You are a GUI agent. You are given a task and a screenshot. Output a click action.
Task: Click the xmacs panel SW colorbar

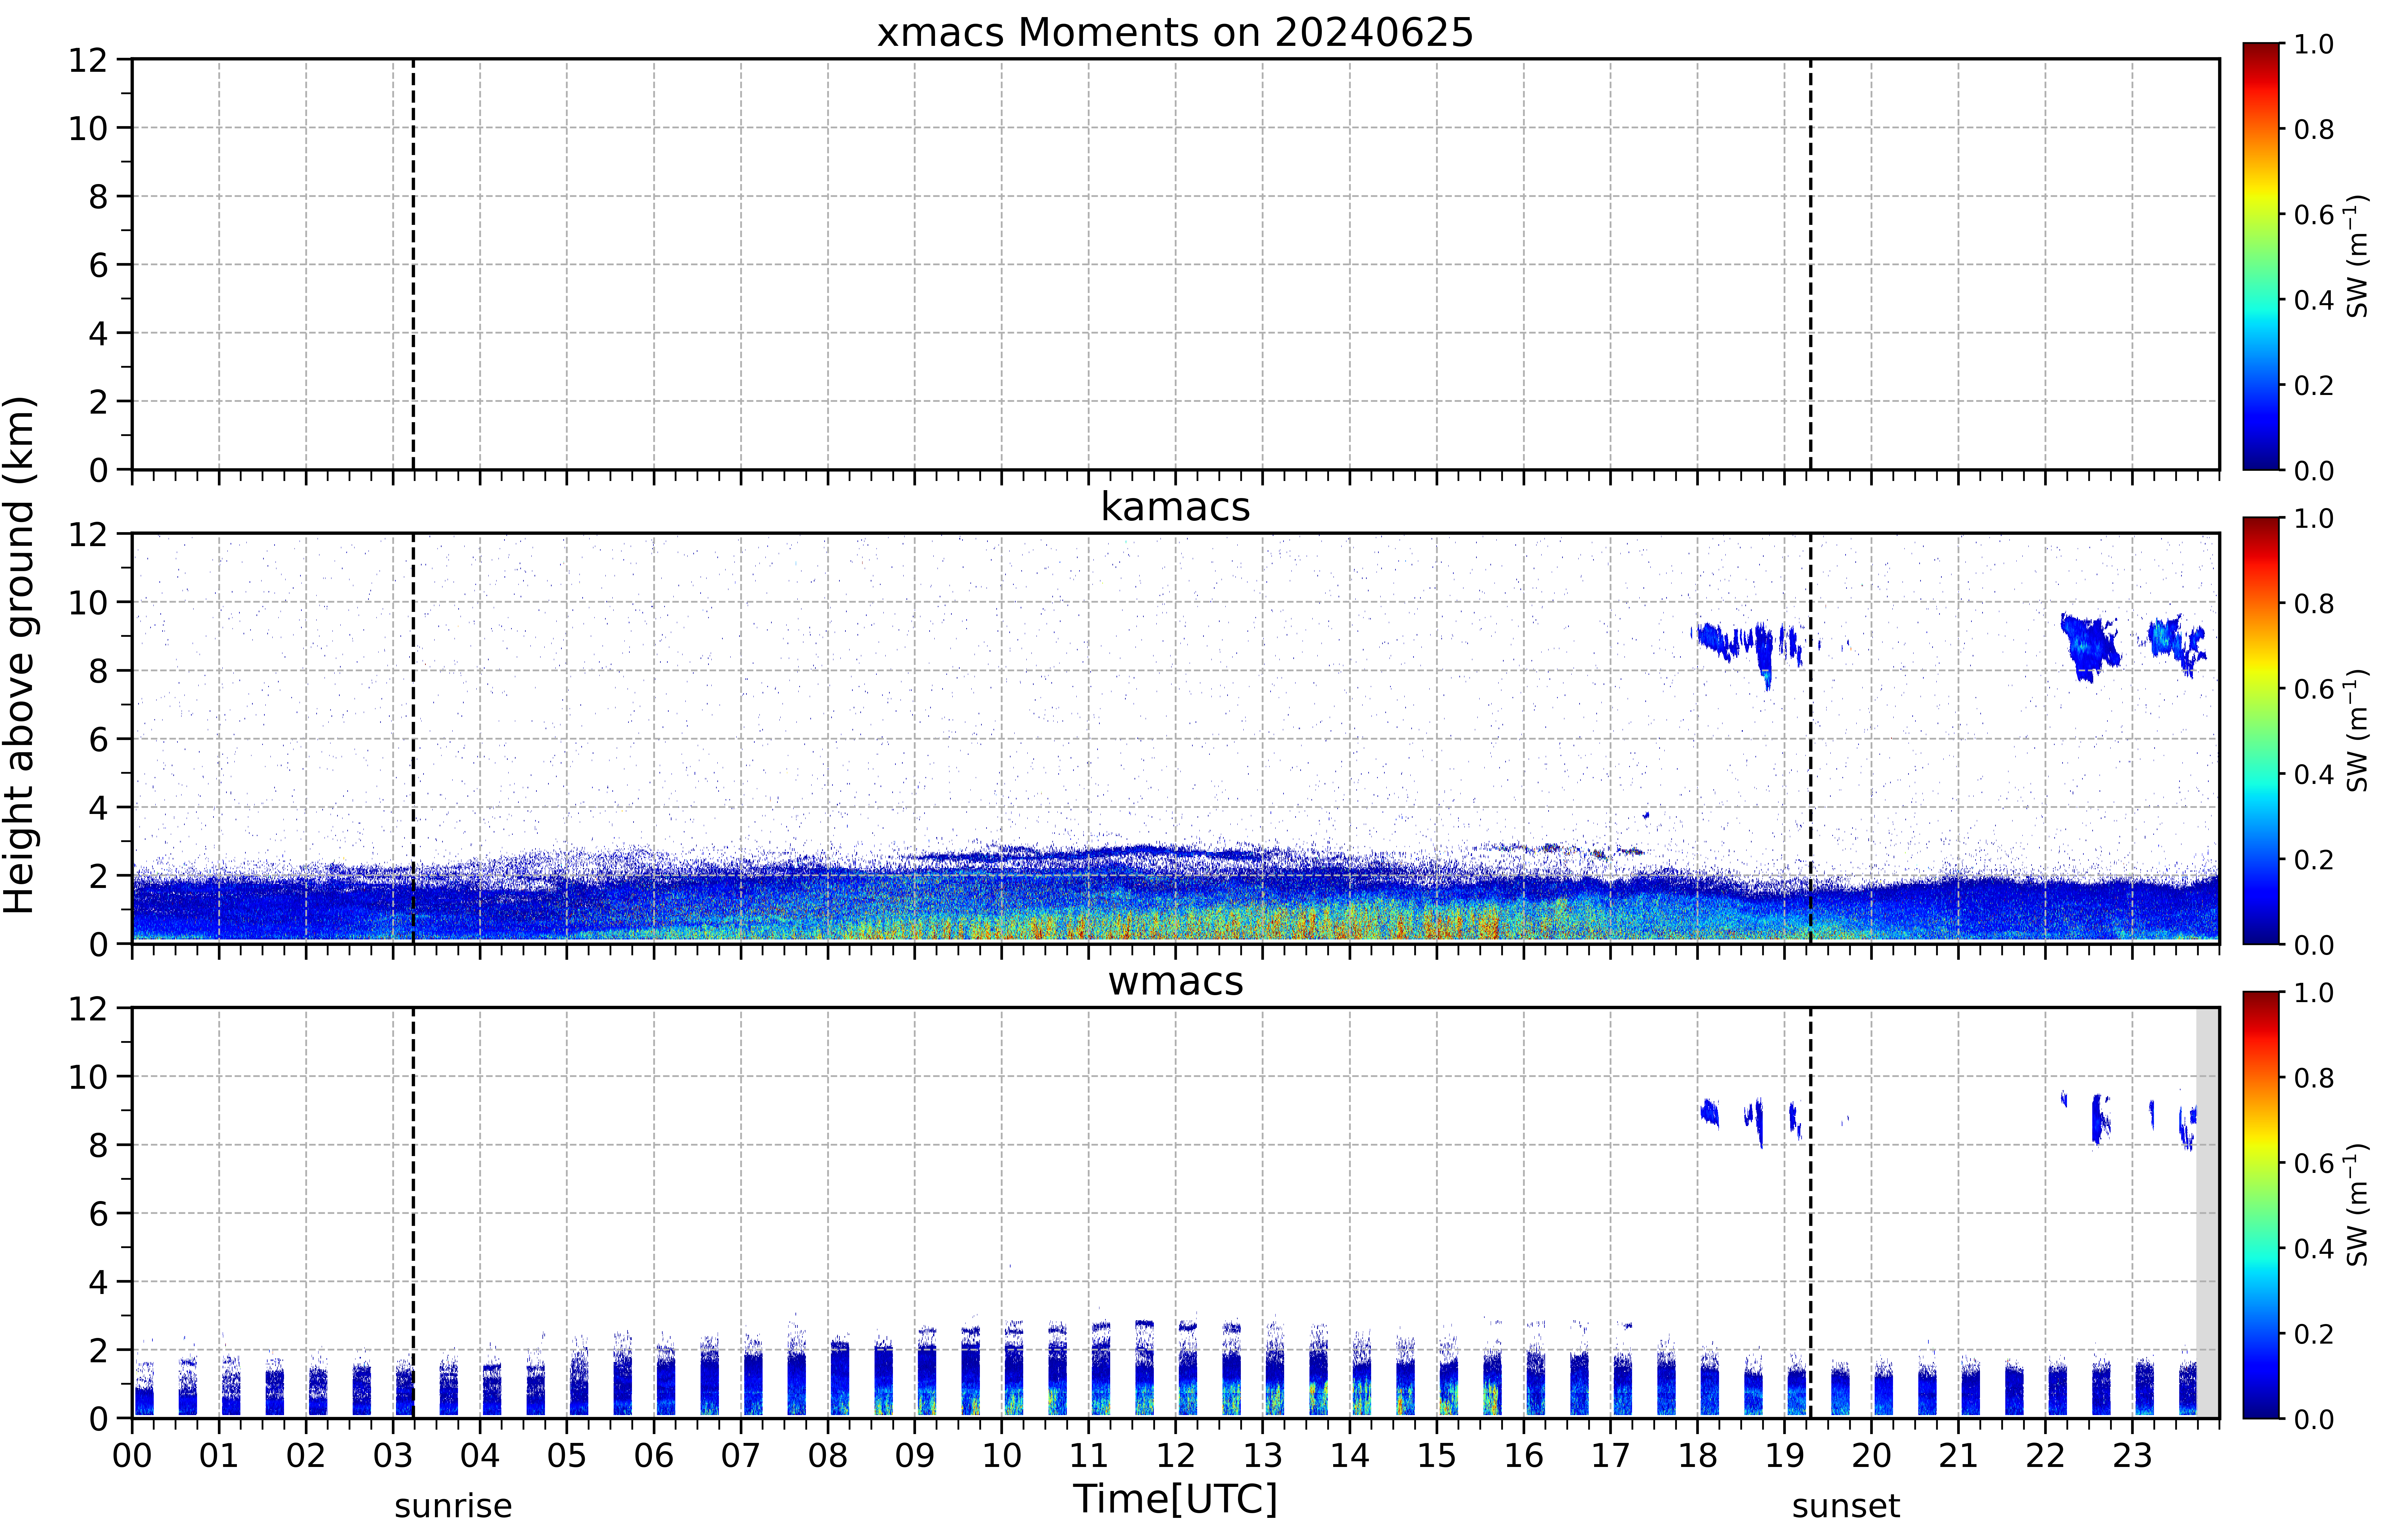(x=2261, y=256)
